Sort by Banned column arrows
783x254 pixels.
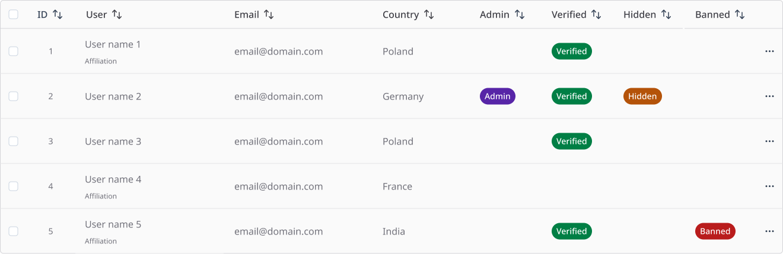[740, 14]
